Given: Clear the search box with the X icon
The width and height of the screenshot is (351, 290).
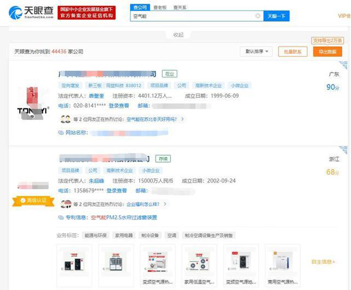Looking at the screenshot, I should coord(257,16).
